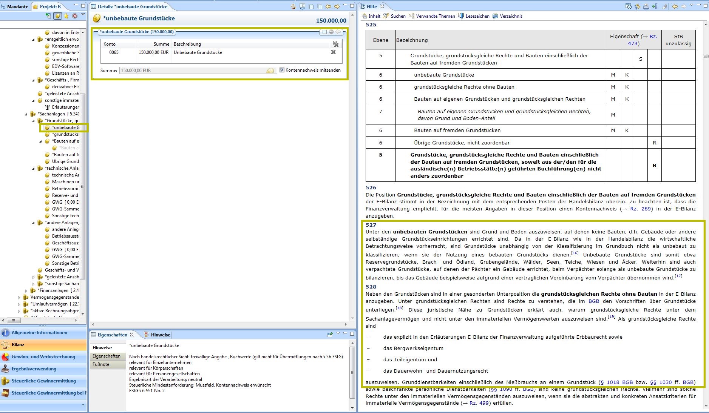Image resolution: width=709 pixels, height=413 pixels.
Task: Click the grey round remove icon in group header
Action: pos(331,32)
